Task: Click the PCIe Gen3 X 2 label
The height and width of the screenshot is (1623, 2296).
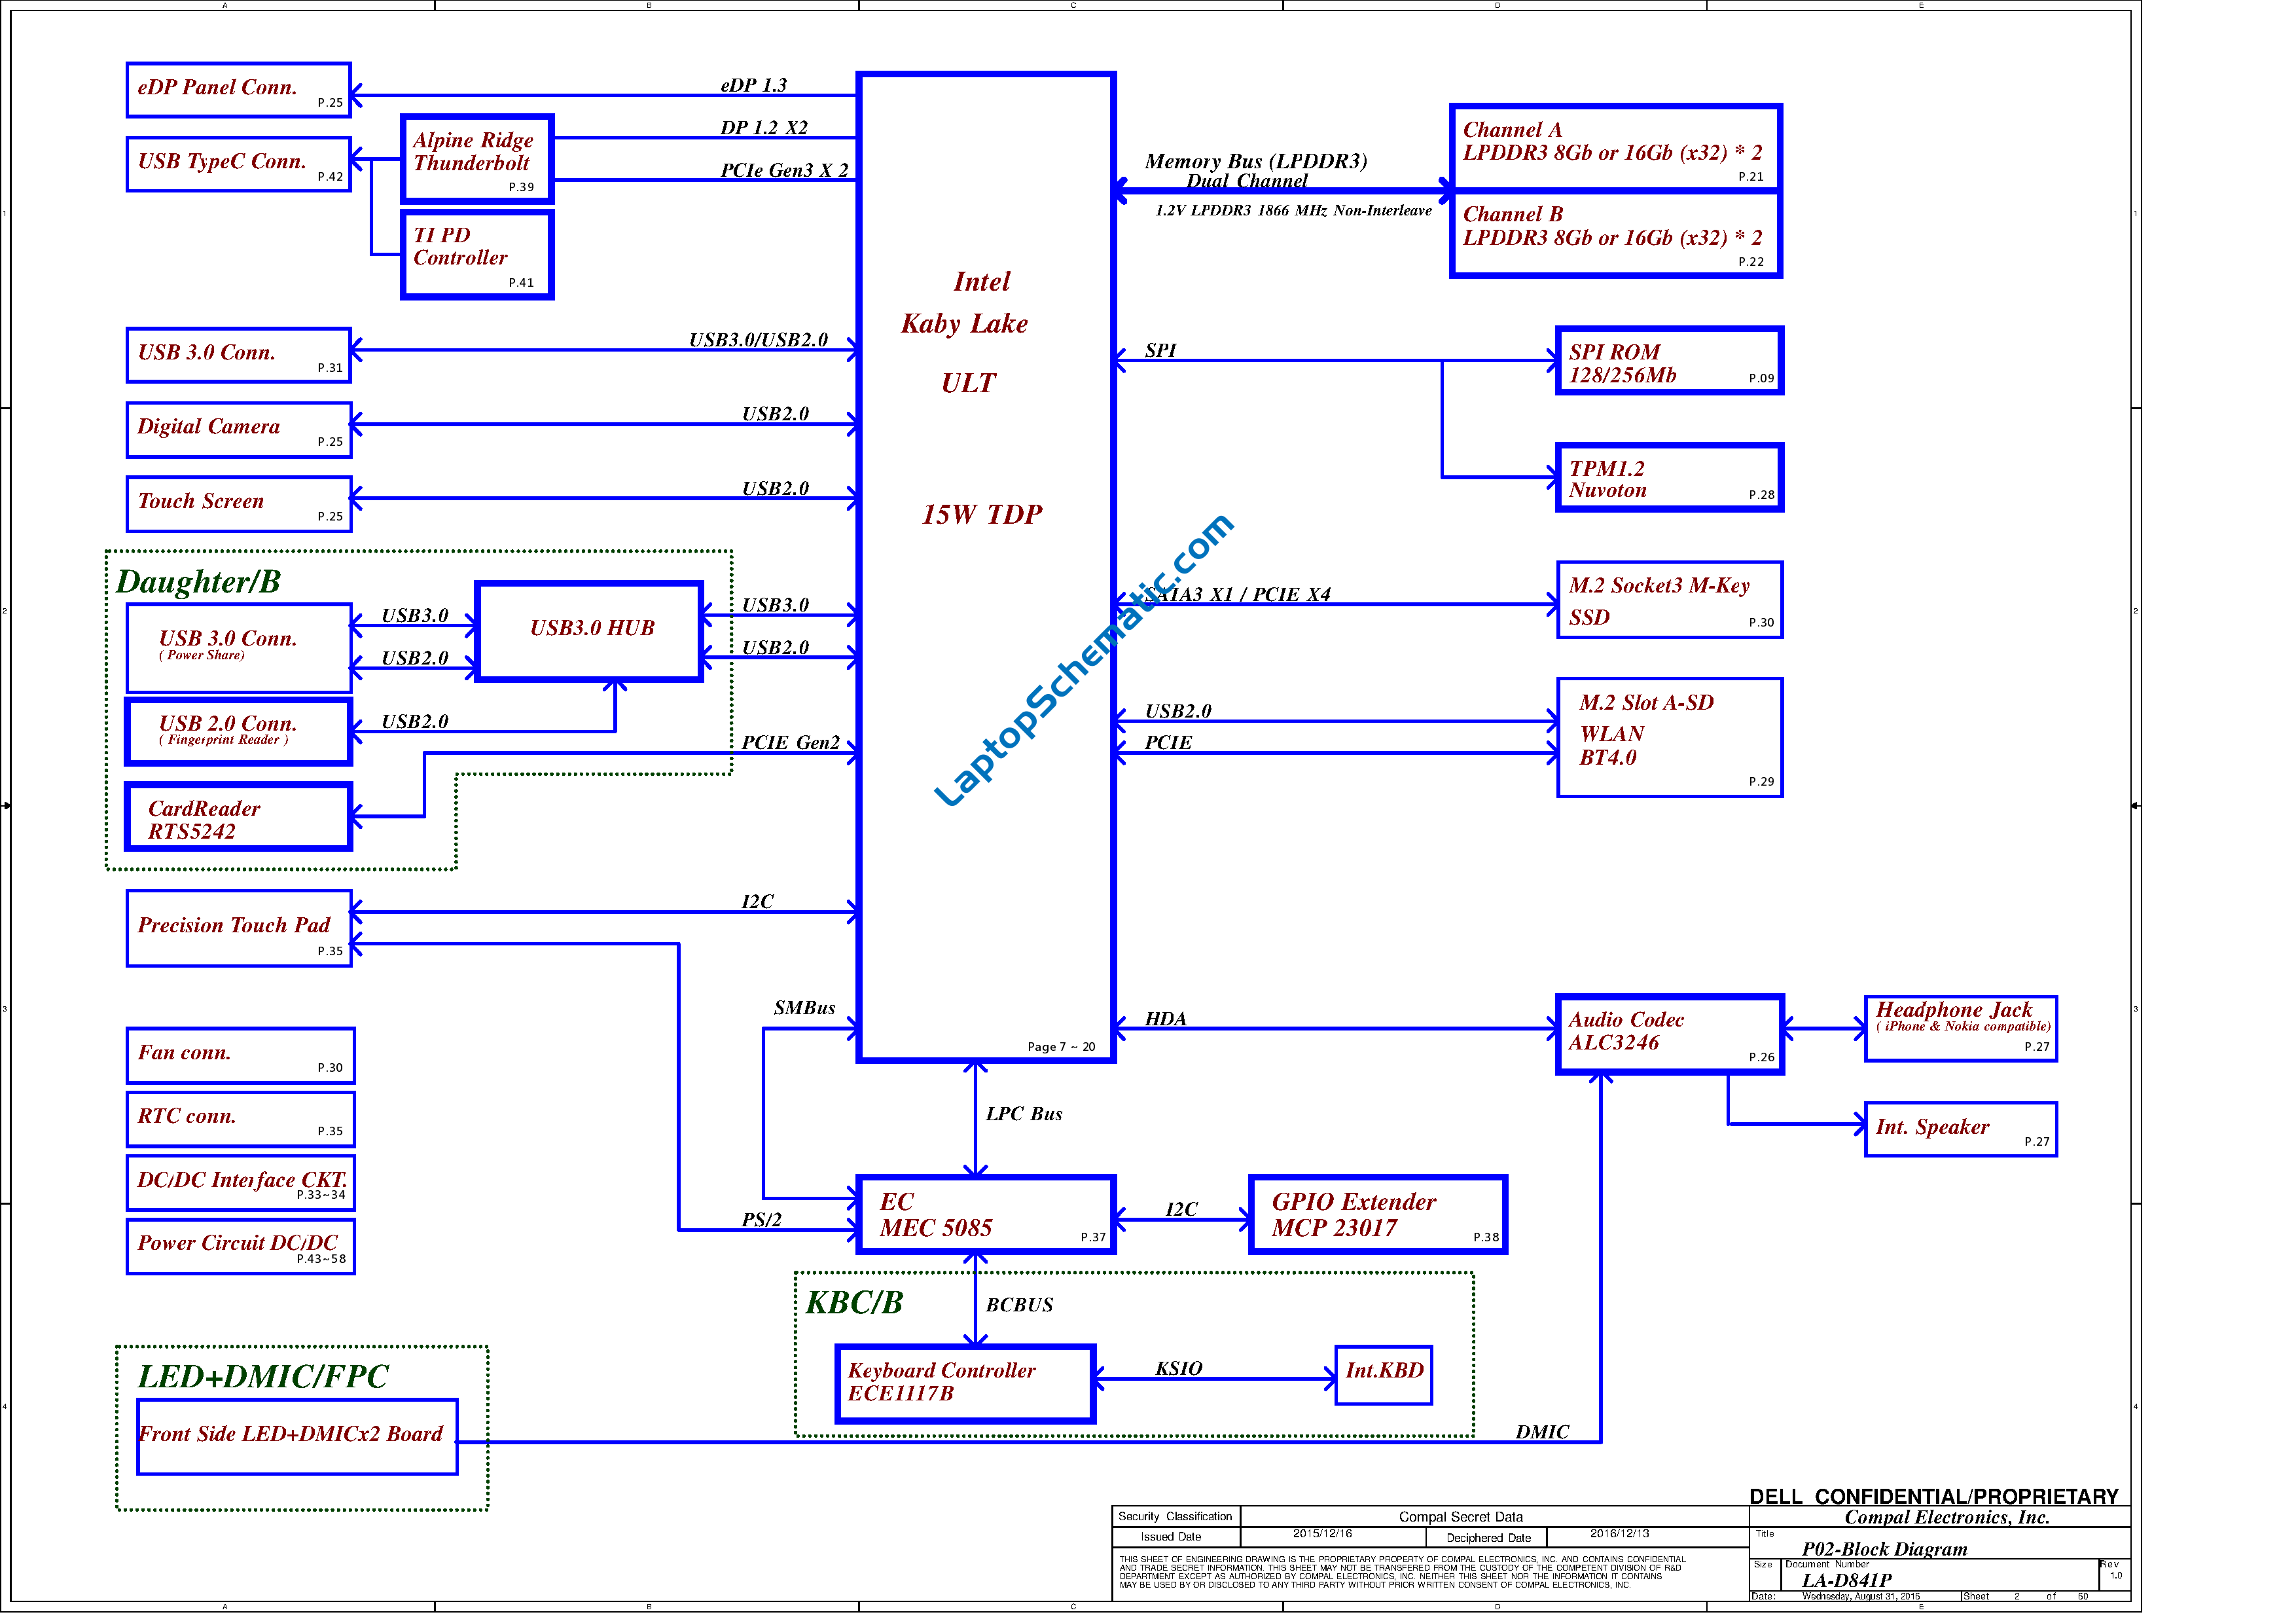Action: (784, 170)
